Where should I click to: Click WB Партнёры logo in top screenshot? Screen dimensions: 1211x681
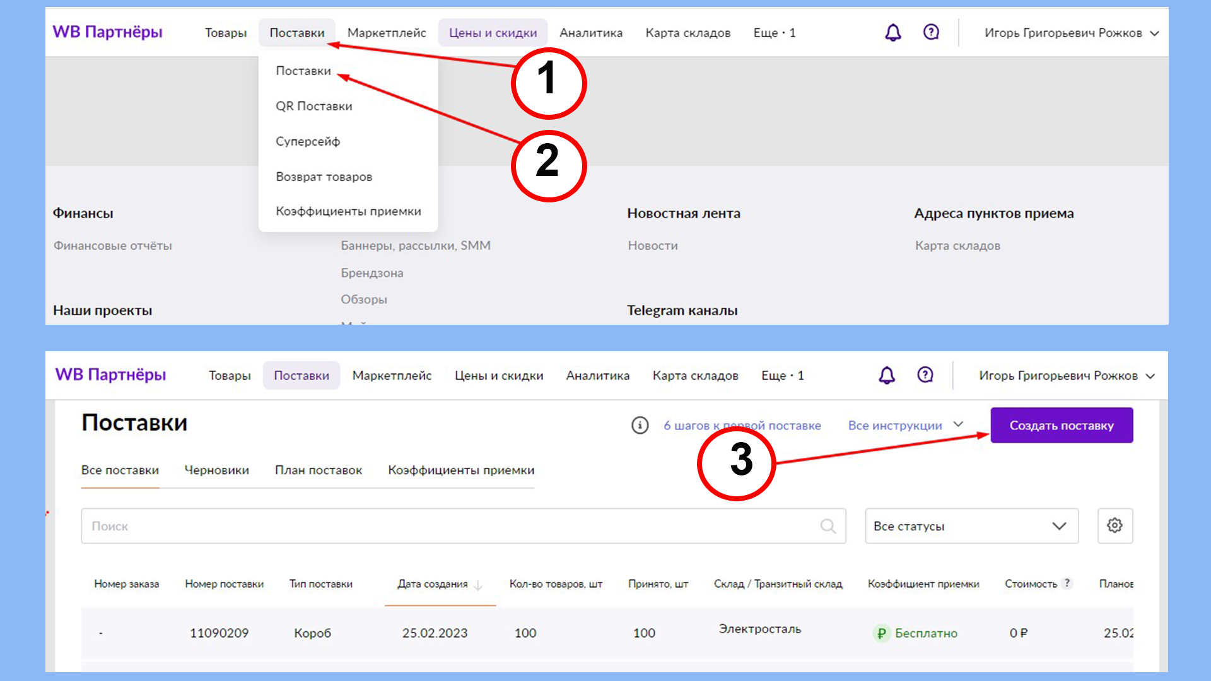[107, 32]
